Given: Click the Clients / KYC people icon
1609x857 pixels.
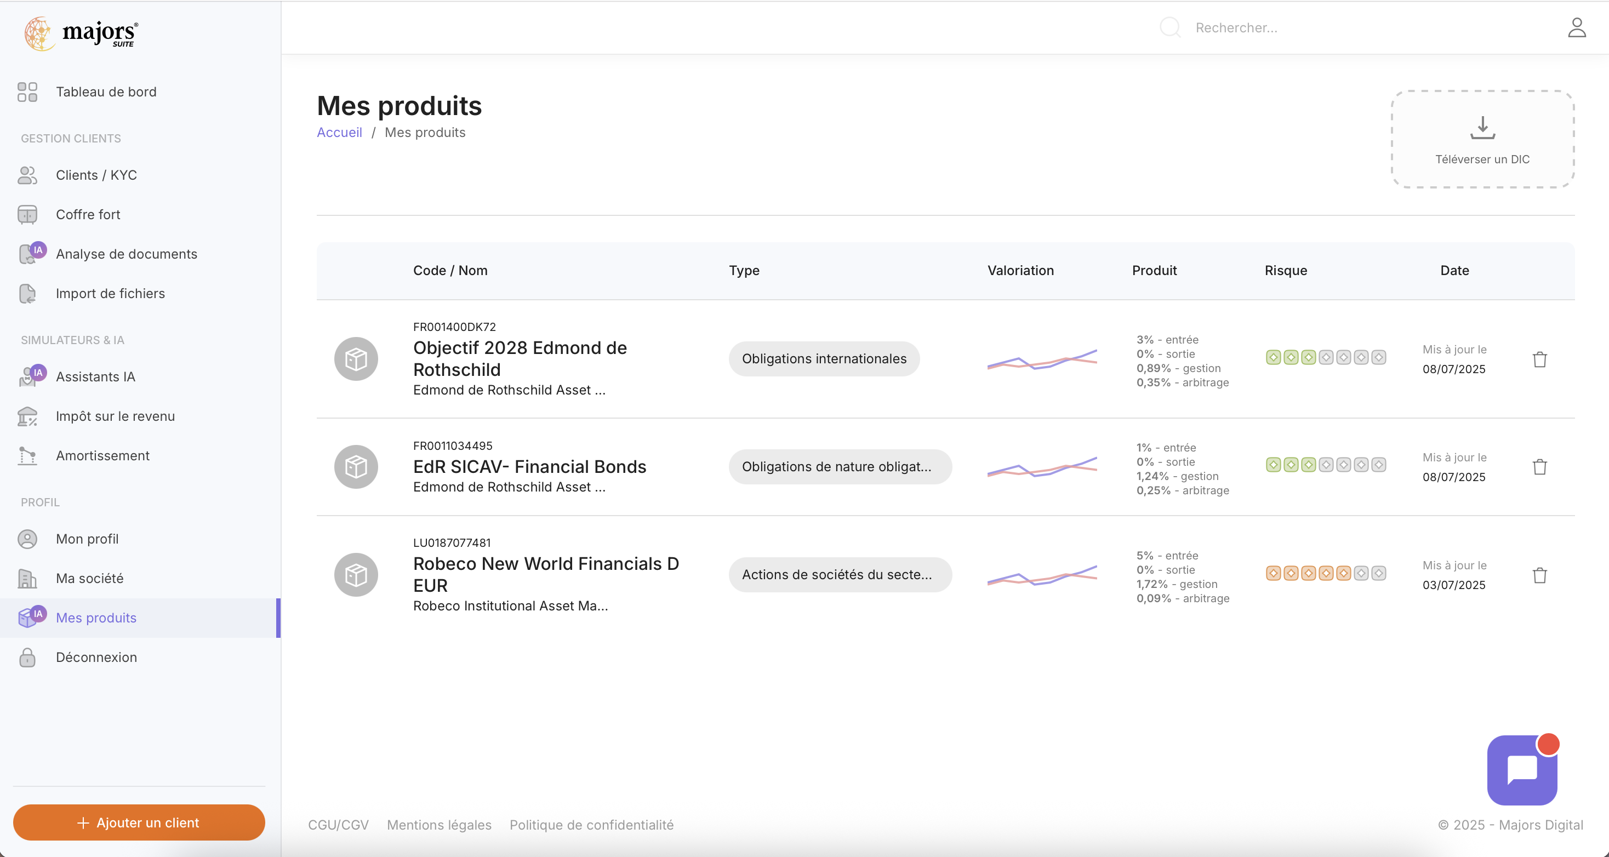Looking at the screenshot, I should 27,175.
